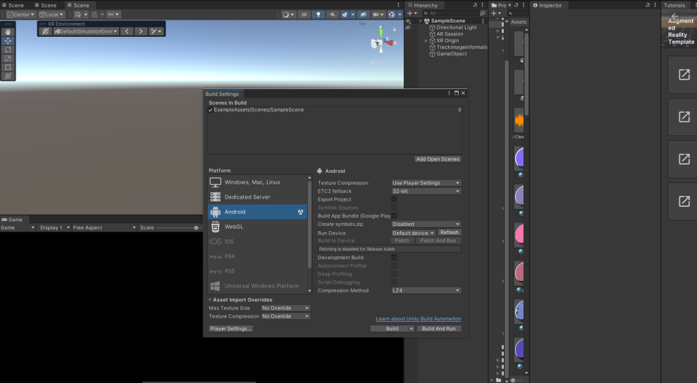Open the Default device Run Device dropdown
Viewport: 697px width, 383px height.
tap(413, 233)
